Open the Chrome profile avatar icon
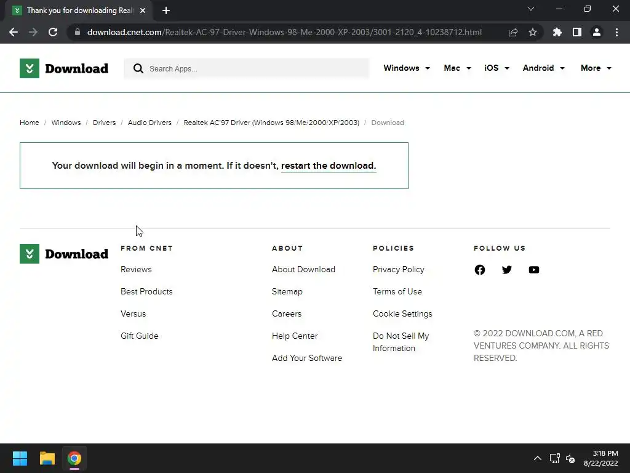Viewport: 630px width, 473px height. click(x=597, y=32)
